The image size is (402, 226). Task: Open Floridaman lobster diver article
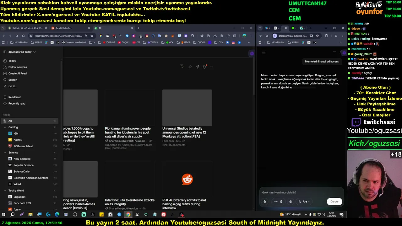pyautogui.click(x=128, y=132)
